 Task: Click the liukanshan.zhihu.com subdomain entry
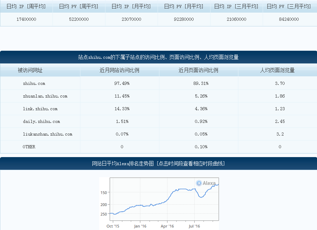point(48,134)
